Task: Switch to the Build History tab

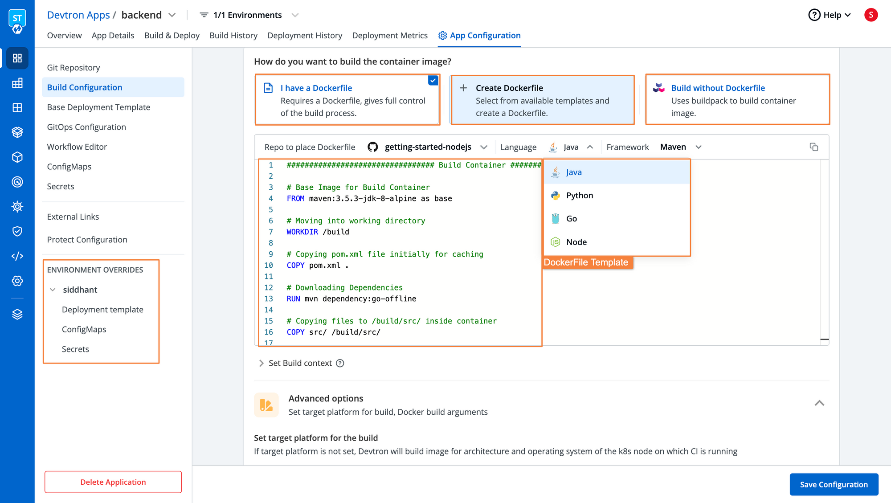Action: coord(233,35)
